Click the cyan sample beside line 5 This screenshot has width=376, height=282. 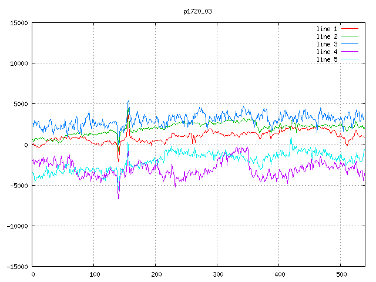pos(350,59)
